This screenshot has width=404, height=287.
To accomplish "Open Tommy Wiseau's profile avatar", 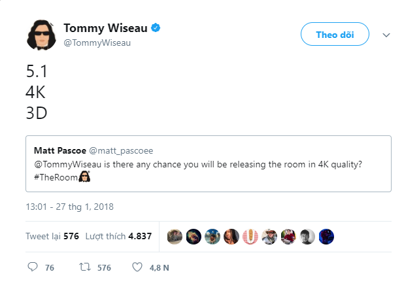I will (x=41, y=35).
